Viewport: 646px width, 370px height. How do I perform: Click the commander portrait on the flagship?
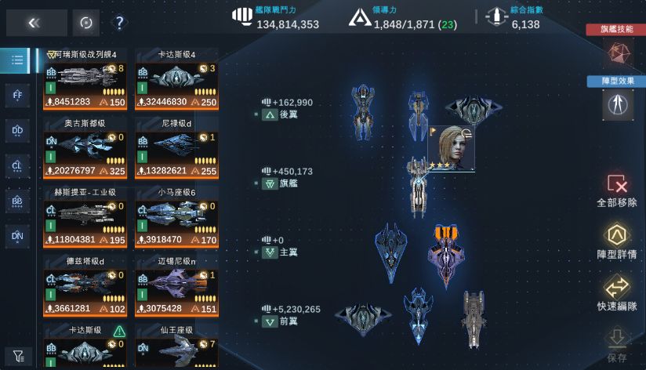tap(451, 148)
